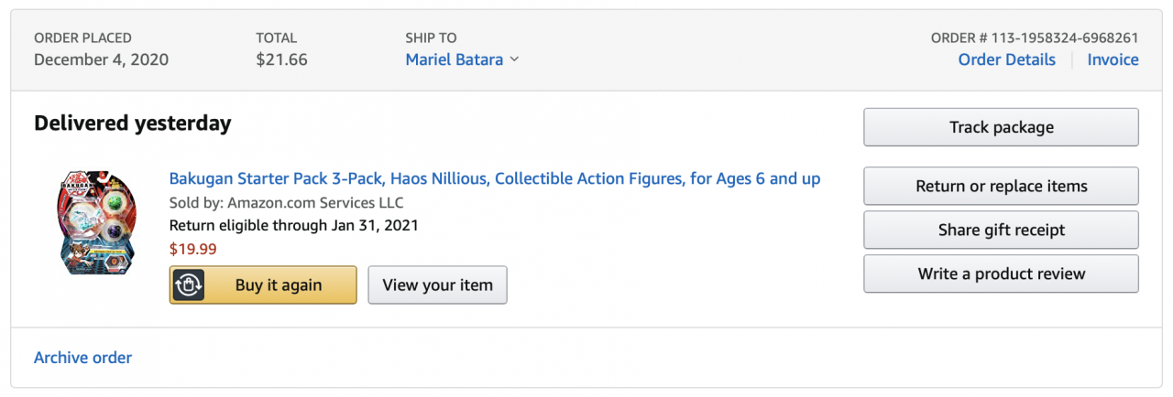Open the Bakugan Starter Pack title link
This screenshot has height=397, width=1173.
point(495,178)
